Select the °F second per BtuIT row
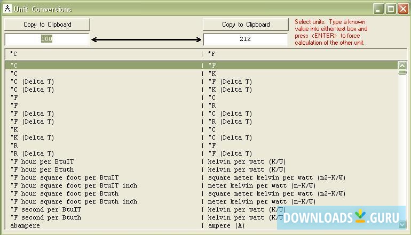This screenshot has width=411, height=235. 201,209
